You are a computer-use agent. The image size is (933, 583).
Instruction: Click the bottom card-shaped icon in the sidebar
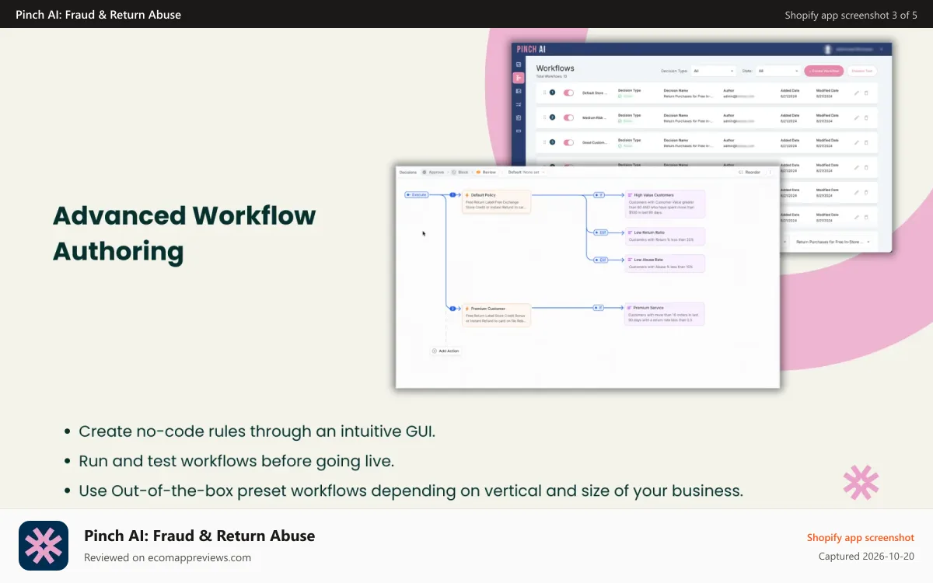[519, 131]
